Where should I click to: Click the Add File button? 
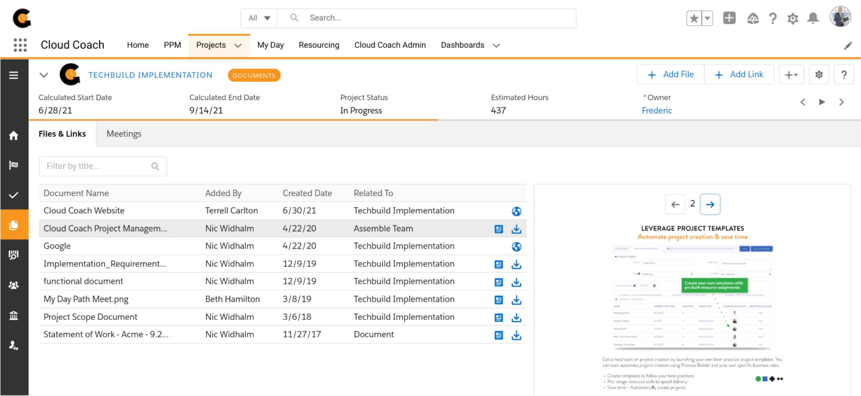pos(671,74)
